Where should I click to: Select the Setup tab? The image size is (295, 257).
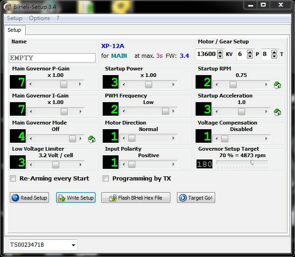tap(14, 30)
